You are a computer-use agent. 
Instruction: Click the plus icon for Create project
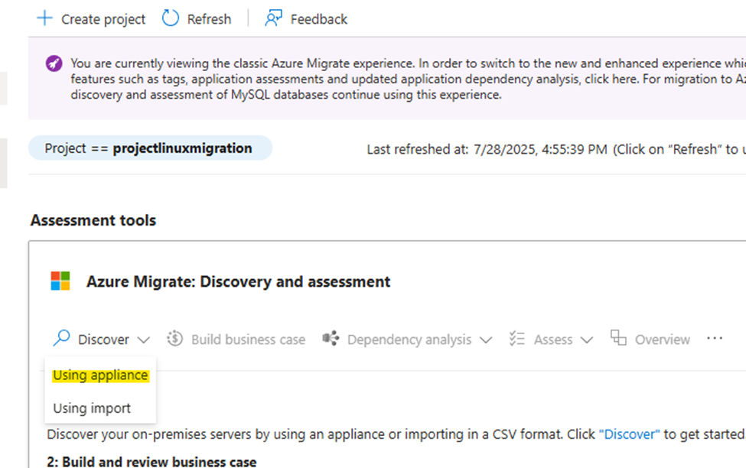tap(44, 18)
